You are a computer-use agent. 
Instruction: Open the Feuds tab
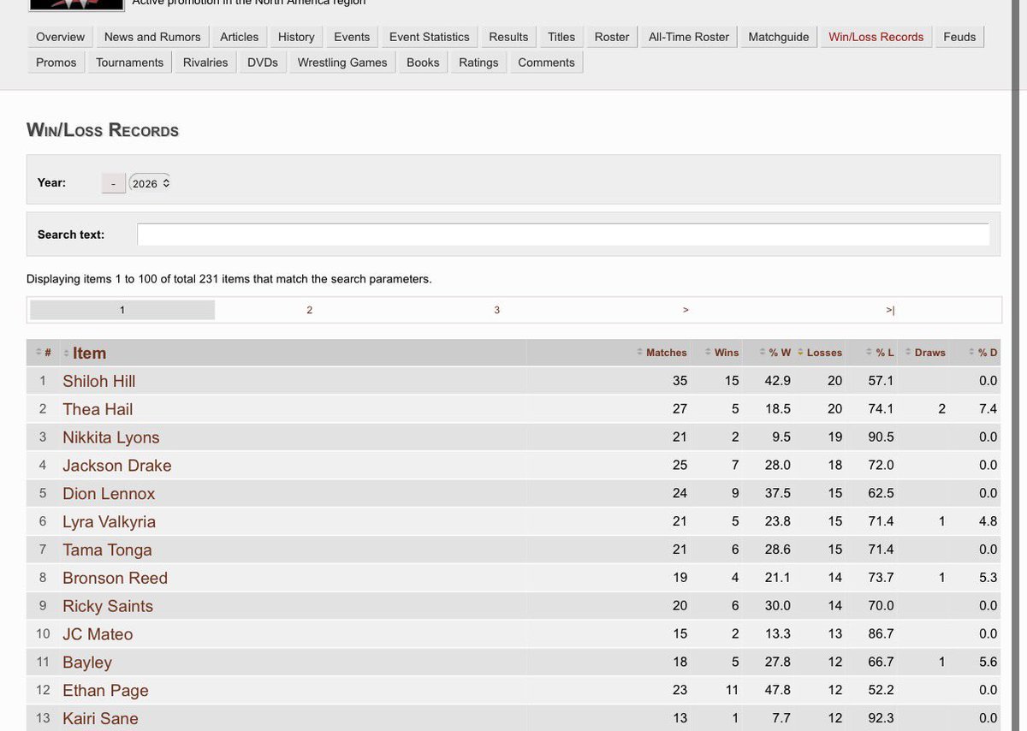point(960,37)
